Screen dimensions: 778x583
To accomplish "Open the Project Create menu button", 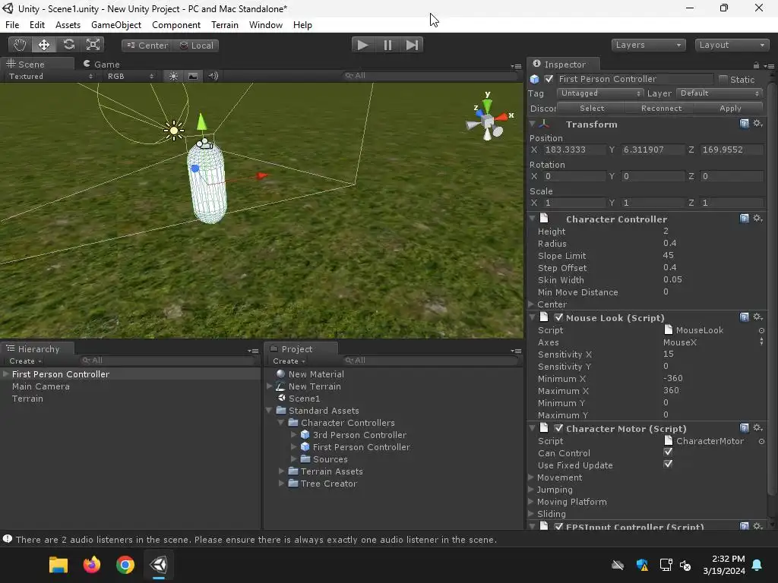I will point(289,361).
